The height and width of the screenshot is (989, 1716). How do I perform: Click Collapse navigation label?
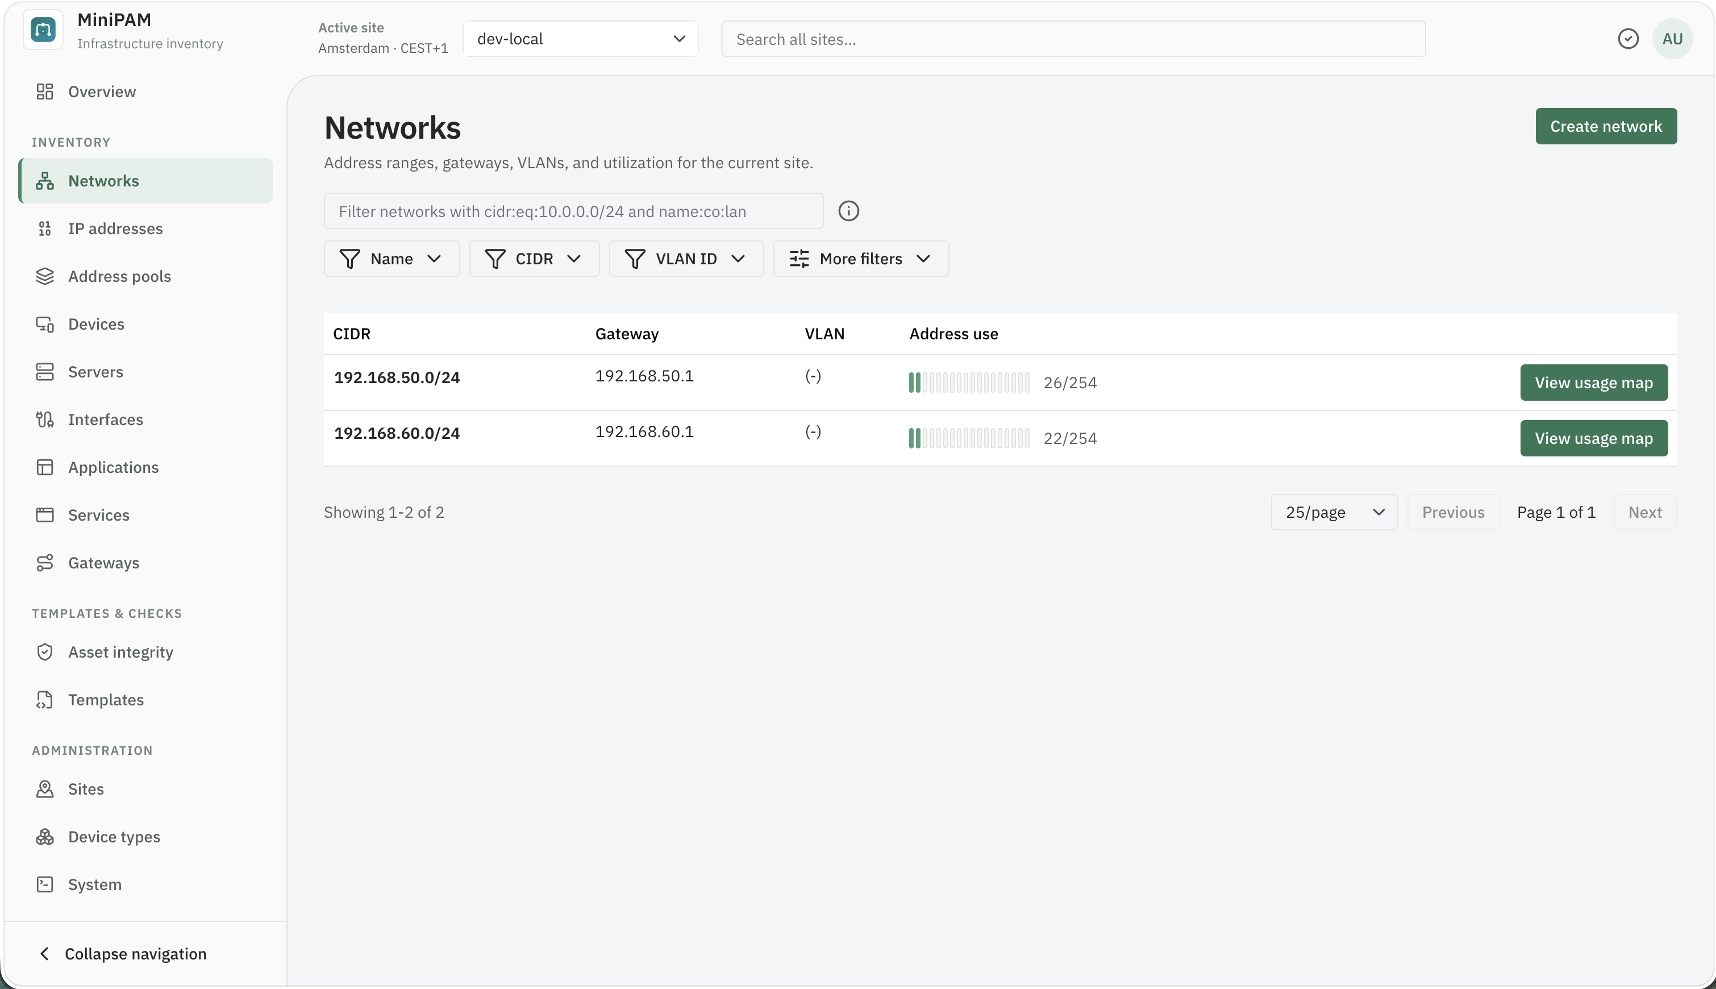(136, 954)
